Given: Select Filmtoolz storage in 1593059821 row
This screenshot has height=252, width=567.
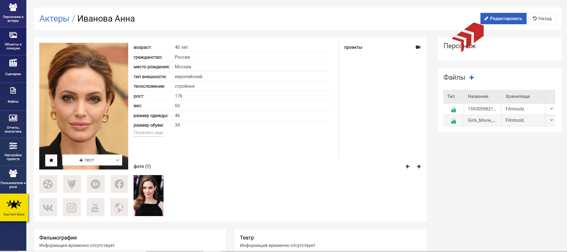Looking at the screenshot, I should point(515,109).
